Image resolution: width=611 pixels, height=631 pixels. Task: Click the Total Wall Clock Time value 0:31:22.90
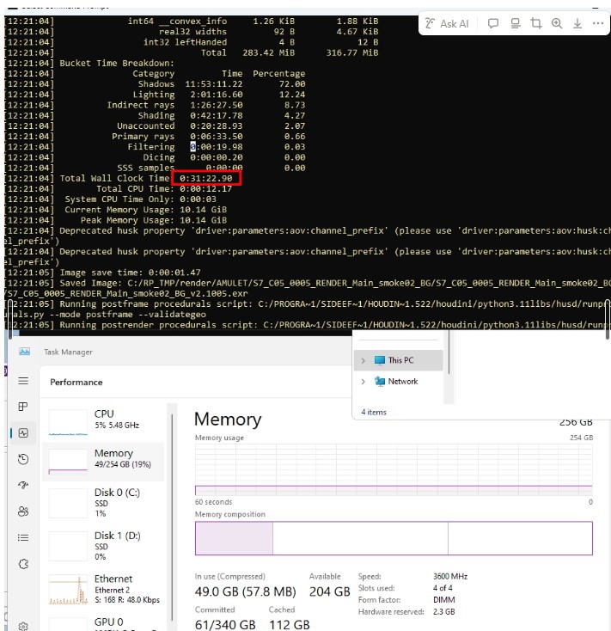point(206,178)
